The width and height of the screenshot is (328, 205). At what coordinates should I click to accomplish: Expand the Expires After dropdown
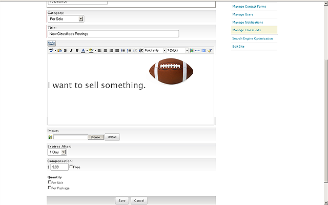(57, 152)
